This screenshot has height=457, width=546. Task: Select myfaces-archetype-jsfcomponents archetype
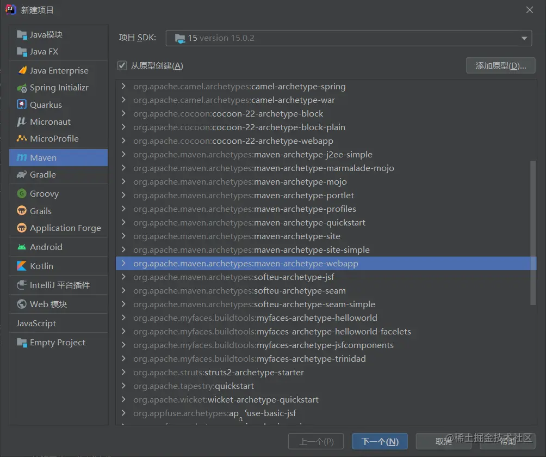pyautogui.click(x=326, y=345)
